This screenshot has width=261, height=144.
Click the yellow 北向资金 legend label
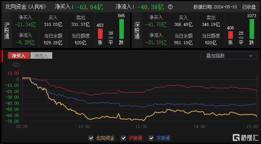click(105, 138)
